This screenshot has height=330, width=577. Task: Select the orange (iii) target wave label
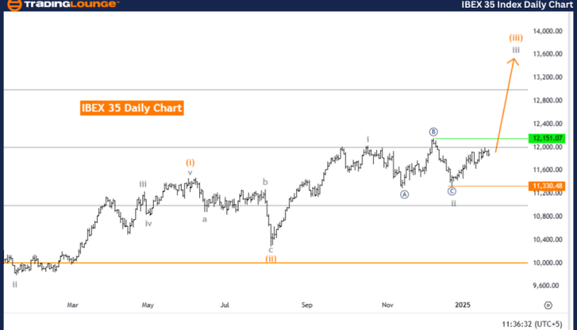[516, 37]
